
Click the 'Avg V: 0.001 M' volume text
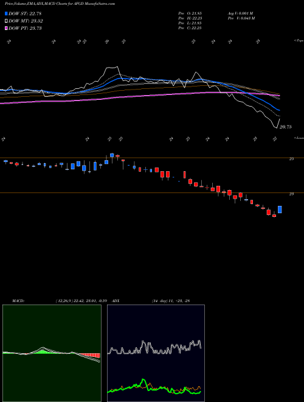pos(240,13)
